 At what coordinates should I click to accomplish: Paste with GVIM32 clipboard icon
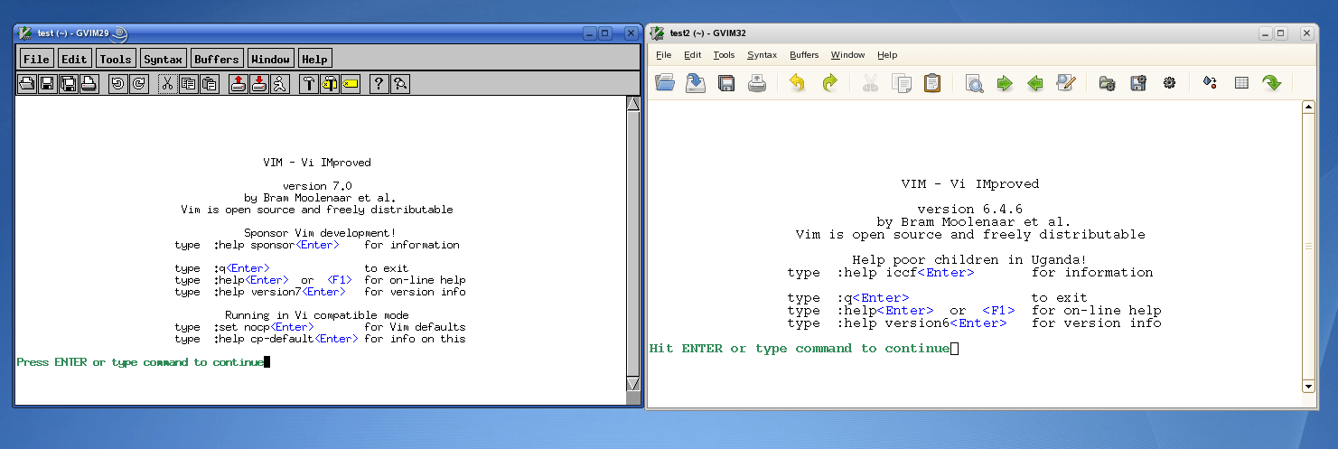[932, 83]
